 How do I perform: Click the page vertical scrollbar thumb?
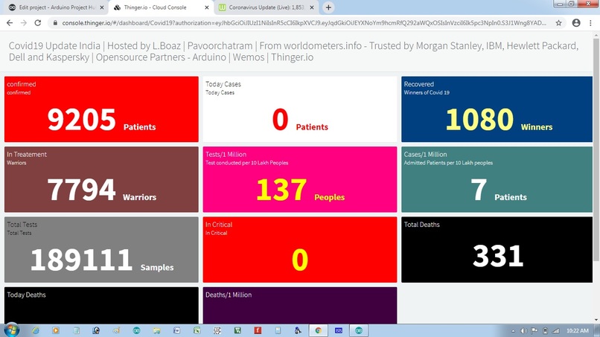(596, 150)
